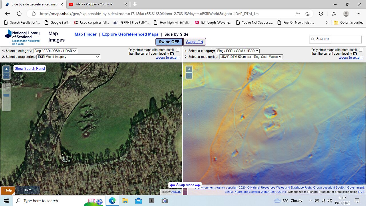This screenshot has width=366, height=206.
Task: Open the Edinburgh (Waverley) bookmark
Action: coord(213,22)
